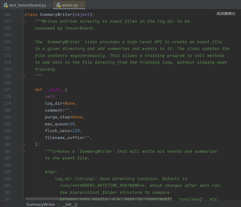Click 'runs/**CURRENT_DATETIME_HOSTNAME**' line
This screenshot has width=241, height=207.
(141, 185)
